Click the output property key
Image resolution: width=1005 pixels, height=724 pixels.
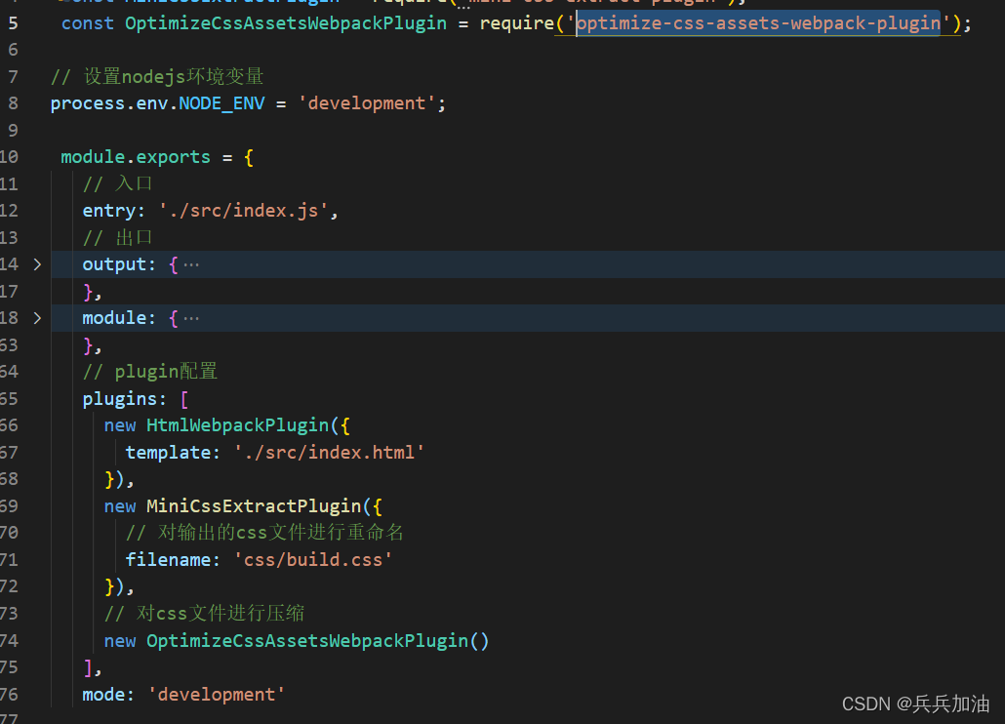[x=114, y=264]
